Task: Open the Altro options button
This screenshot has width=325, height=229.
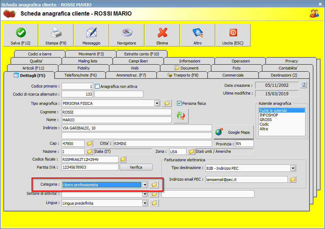Action: (x=198, y=35)
